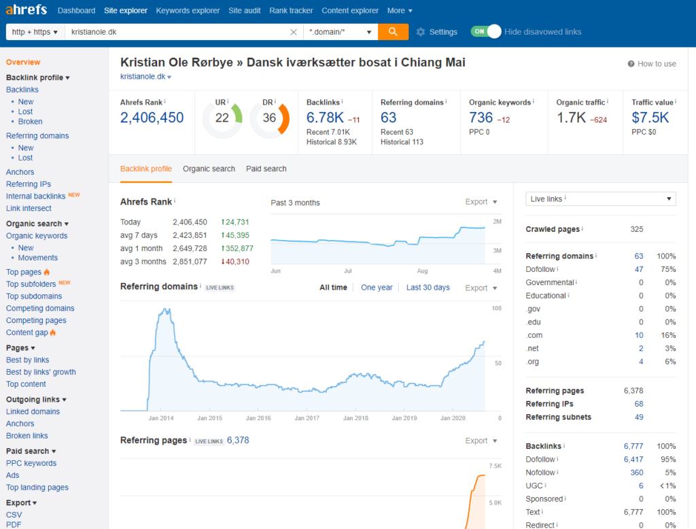Viewport: 696px width, 529px height.
Task: Click the info icon next to Ahrefs Rank metric
Action: pos(164,102)
